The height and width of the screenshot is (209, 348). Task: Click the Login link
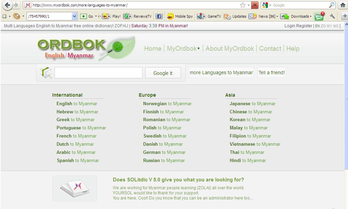[x=290, y=26]
